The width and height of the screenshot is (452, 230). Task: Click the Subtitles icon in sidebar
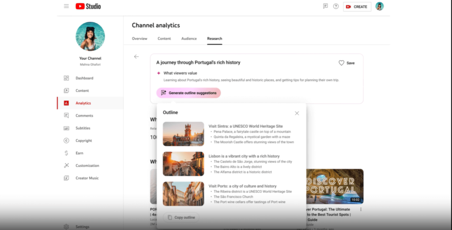point(66,128)
